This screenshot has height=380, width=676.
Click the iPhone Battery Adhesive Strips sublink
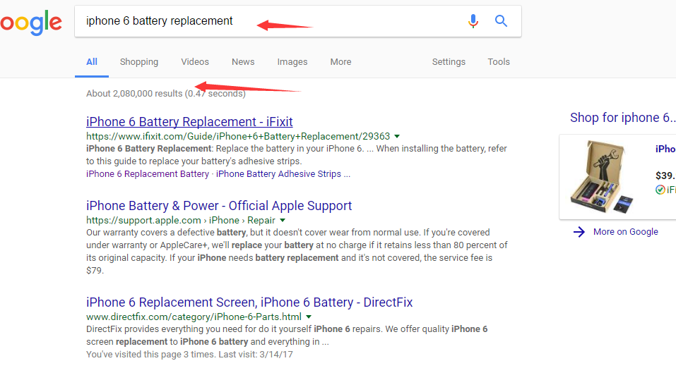pos(278,174)
